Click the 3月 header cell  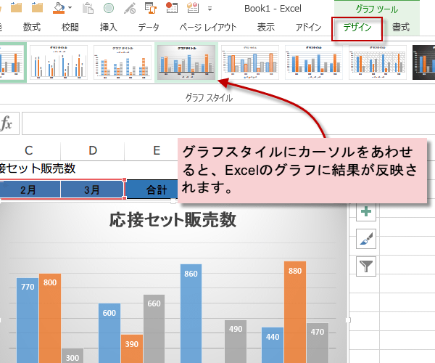tap(92, 189)
